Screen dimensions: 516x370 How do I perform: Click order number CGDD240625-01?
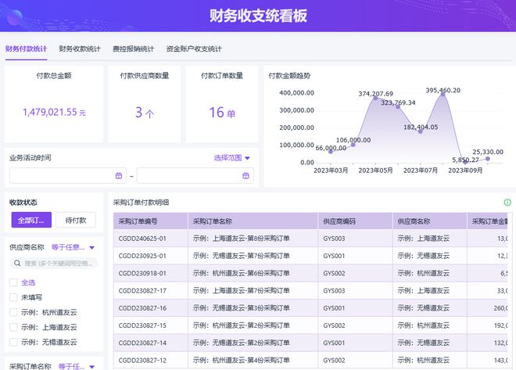tap(142, 239)
